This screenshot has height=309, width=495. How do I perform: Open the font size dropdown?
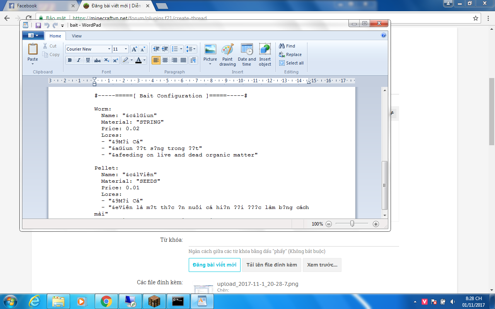pos(126,49)
